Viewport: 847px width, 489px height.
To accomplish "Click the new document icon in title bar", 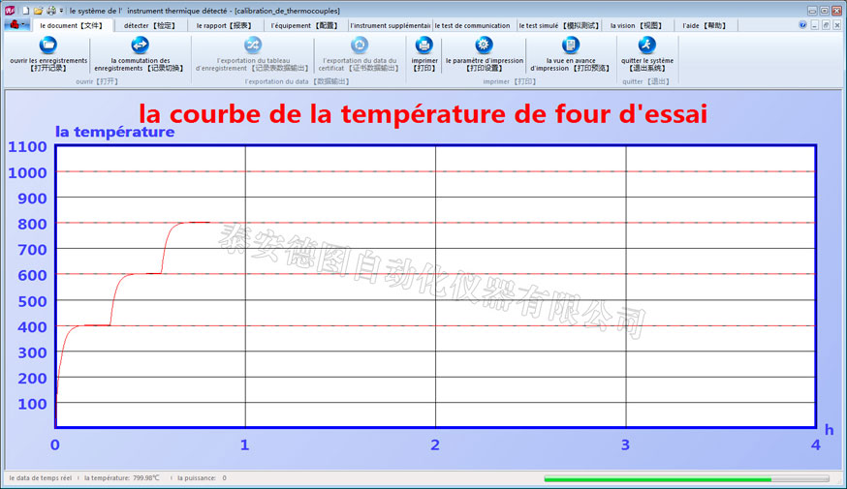I will 26,10.
